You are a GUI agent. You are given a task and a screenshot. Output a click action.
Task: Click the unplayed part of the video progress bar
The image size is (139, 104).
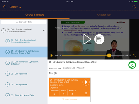(118, 55)
